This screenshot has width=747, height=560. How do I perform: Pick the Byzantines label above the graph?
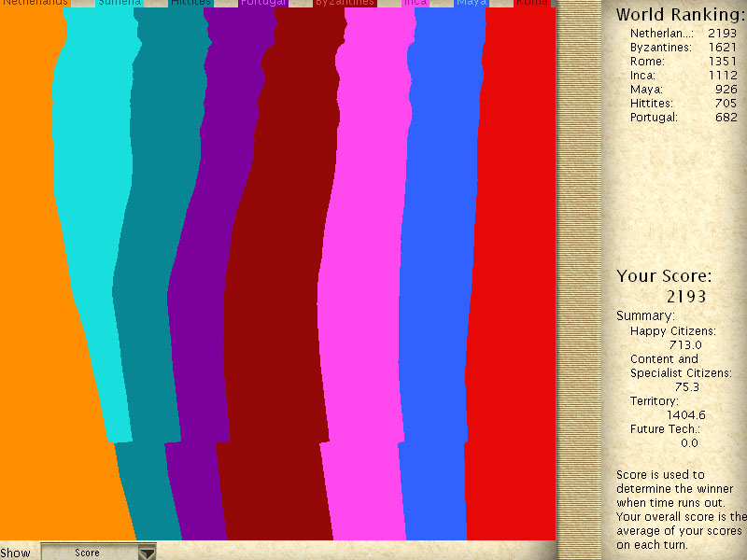coord(345,3)
